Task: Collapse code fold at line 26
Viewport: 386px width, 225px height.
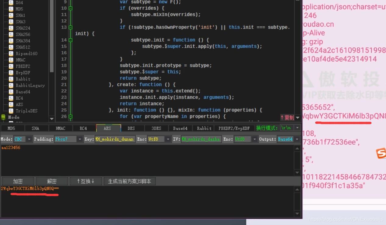Action: [70, 117]
